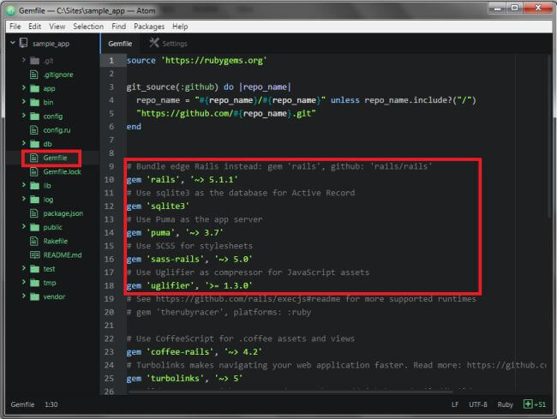Click the Gemfile file icon in tree
The width and height of the screenshot is (557, 419).
(x=34, y=158)
